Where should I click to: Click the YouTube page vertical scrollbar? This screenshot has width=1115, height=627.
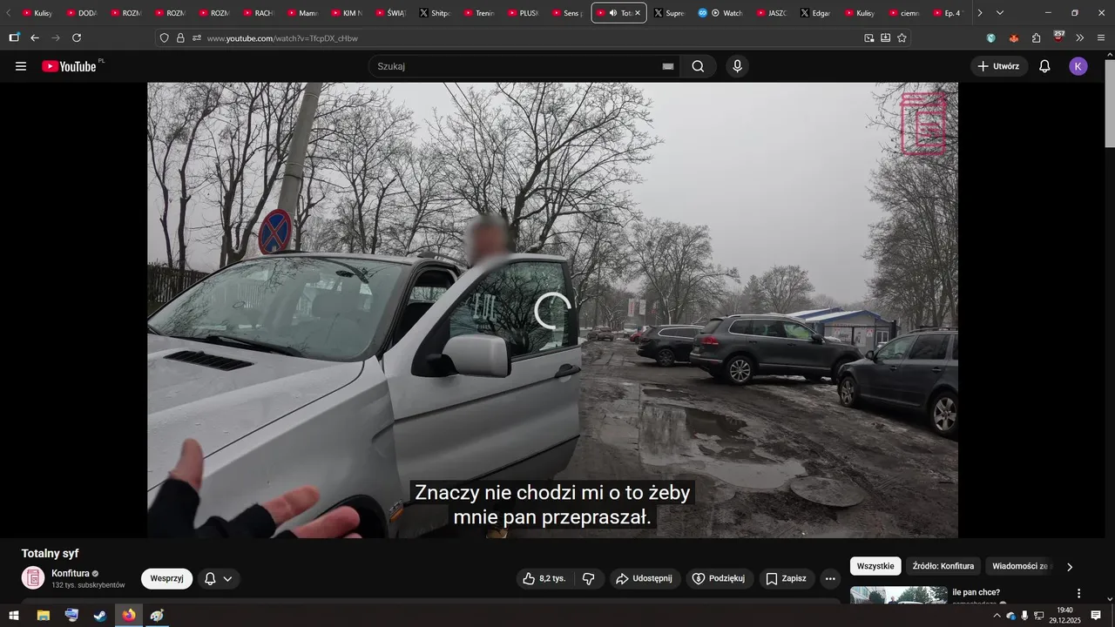pyautogui.click(x=1109, y=104)
